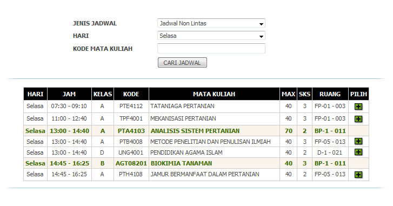Select the highlighted BIOKIMIA TANAMAN row
The image size is (393, 206).
coord(196,163)
